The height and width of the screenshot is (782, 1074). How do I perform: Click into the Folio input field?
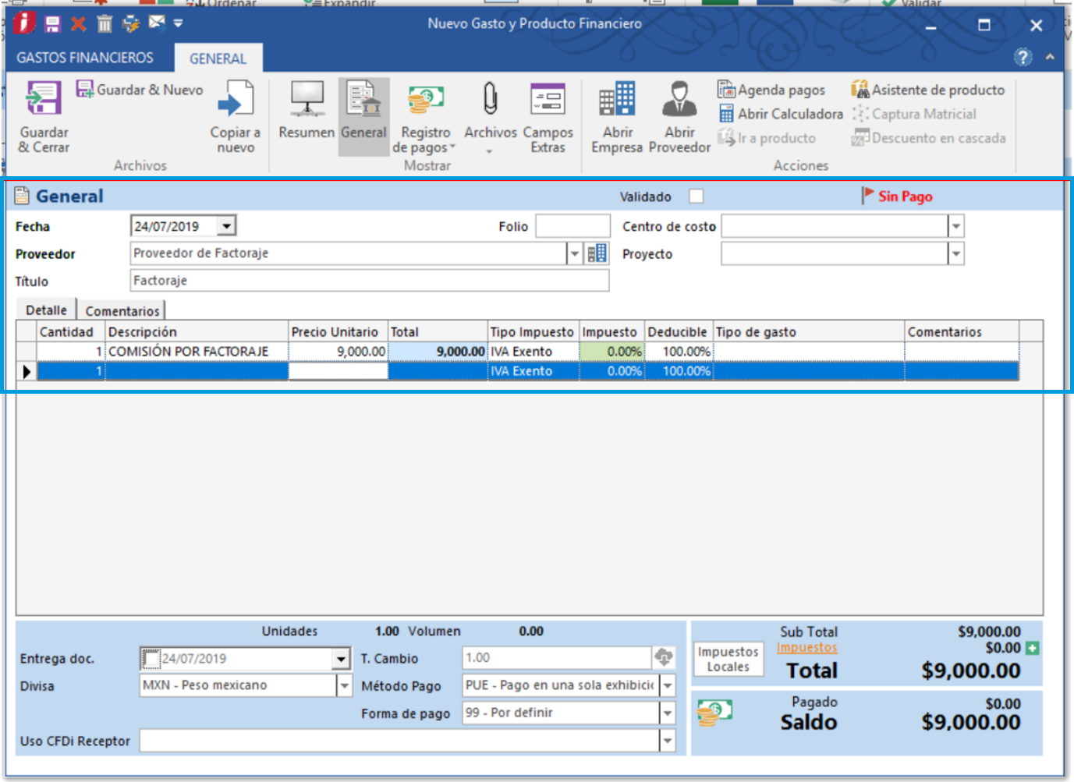point(572,227)
